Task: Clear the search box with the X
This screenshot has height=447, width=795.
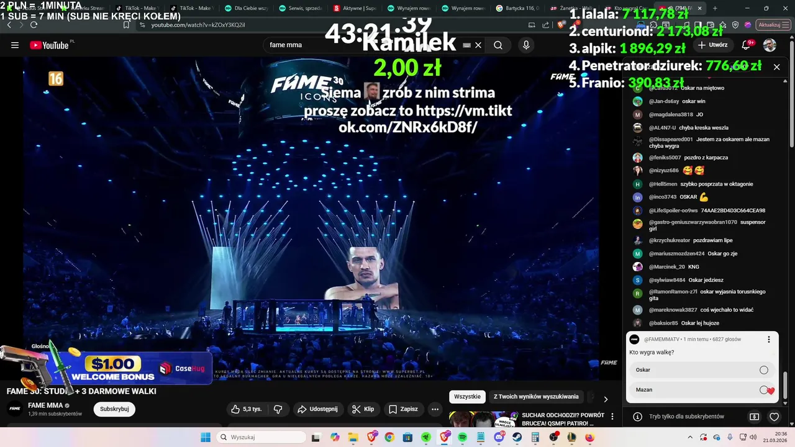Action: pyautogui.click(x=478, y=45)
